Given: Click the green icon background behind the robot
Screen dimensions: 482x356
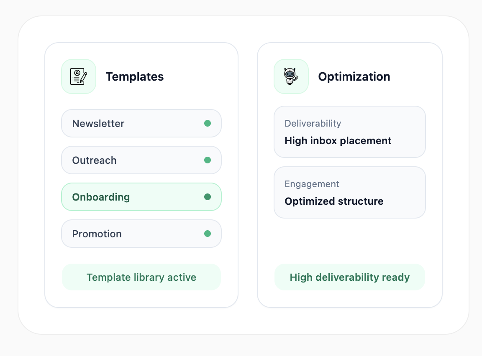Looking at the screenshot, I should click(x=279, y=87).
